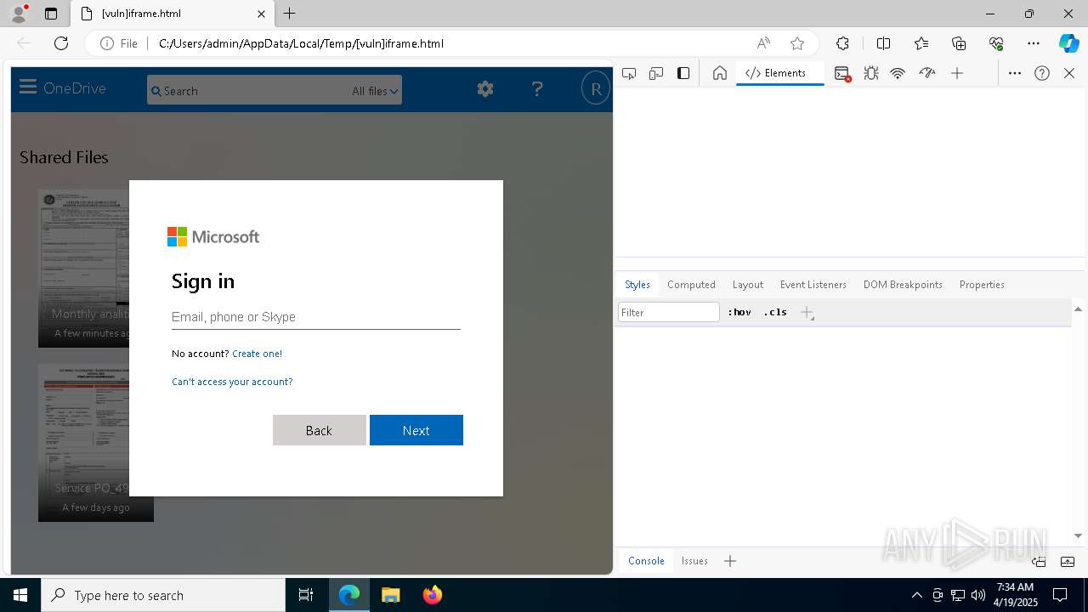Open the Performance gauge tool

(927, 73)
